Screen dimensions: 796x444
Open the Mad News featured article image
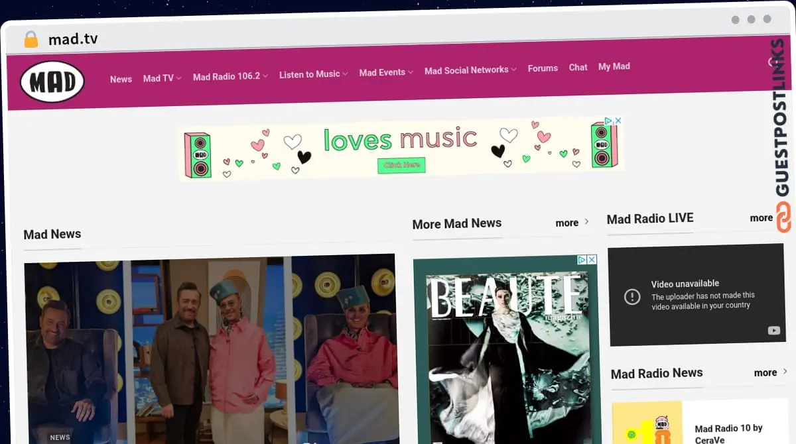click(211, 349)
